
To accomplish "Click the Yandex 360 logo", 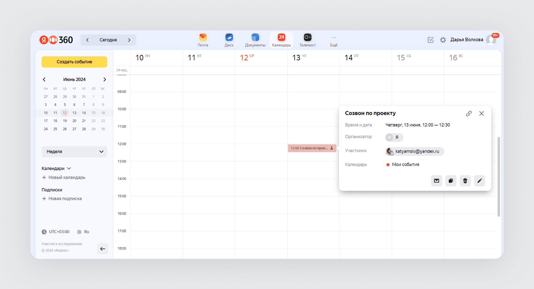I will pos(56,40).
